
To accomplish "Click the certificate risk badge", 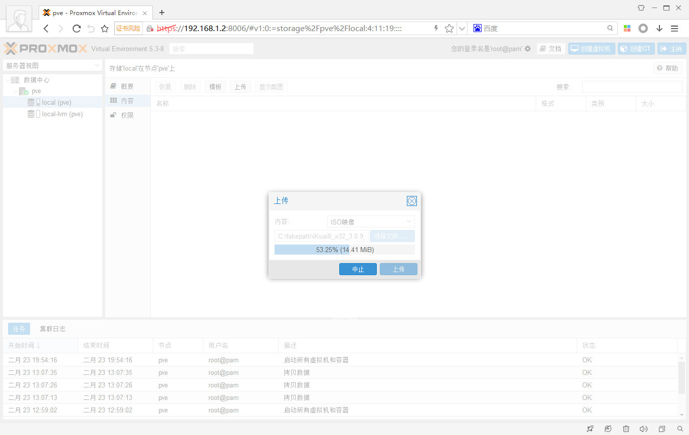I will (128, 29).
